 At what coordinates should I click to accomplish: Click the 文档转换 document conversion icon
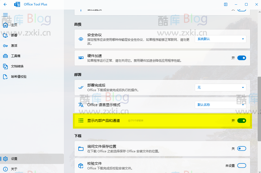tap(5, 66)
